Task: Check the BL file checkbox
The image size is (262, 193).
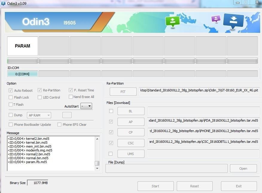Action: click(x=111, y=111)
